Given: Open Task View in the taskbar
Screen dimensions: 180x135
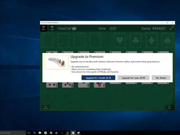Looking at the screenshot, I should tap(29, 133).
